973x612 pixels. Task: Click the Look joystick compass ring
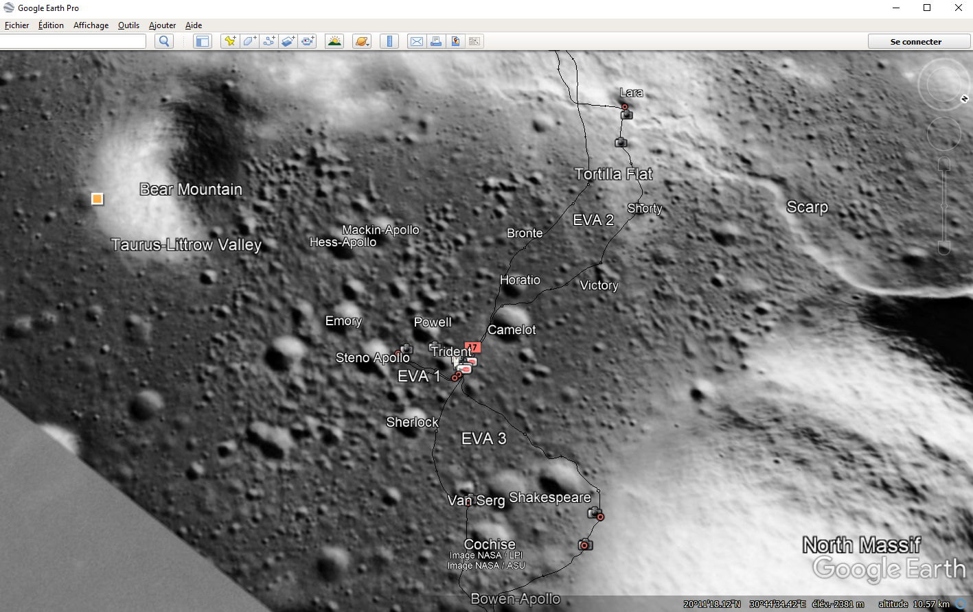[944, 84]
